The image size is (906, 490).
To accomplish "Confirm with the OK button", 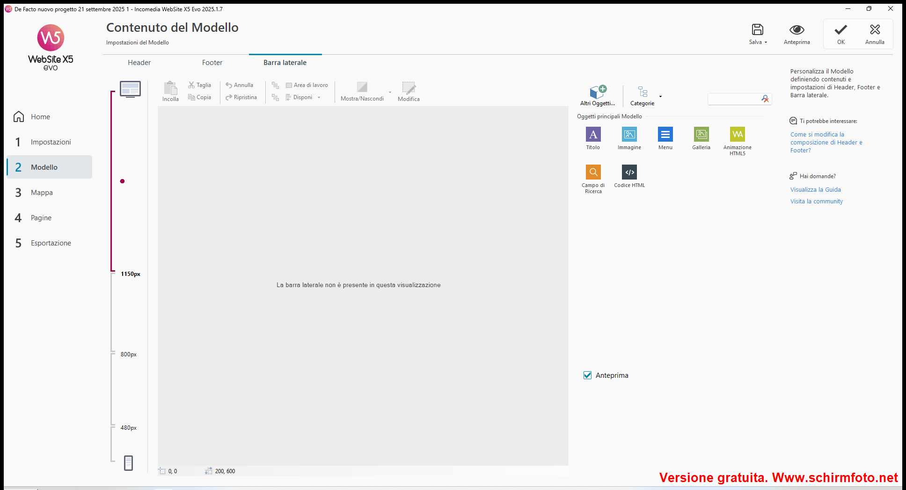I will coord(840,34).
